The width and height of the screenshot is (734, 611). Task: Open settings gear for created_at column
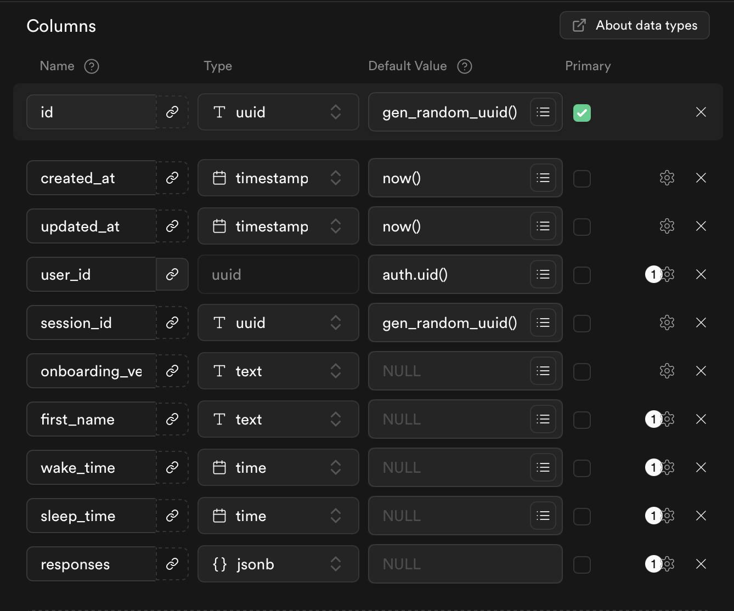(x=667, y=178)
